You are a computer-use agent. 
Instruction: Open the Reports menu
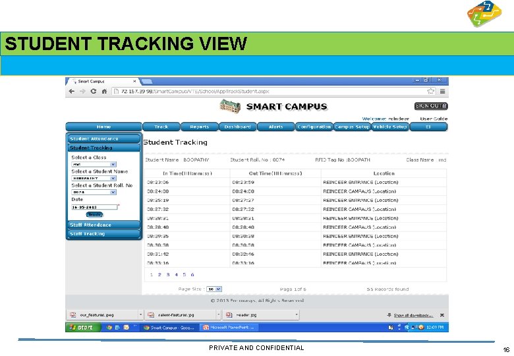pyautogui.click(x=199, y=127)
